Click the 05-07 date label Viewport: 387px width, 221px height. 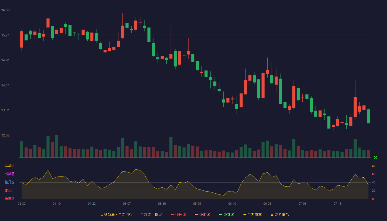(x=127, y=204)
